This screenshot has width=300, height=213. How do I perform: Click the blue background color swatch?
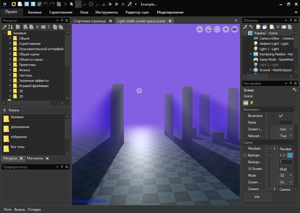(290, 155)
